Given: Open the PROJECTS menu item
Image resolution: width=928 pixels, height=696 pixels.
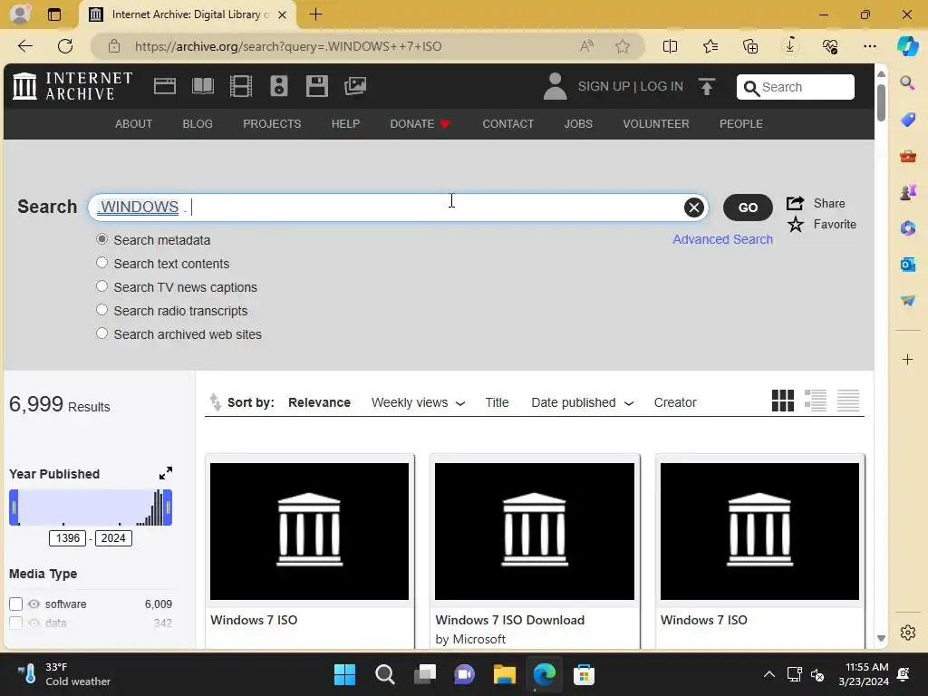Looking at the screenshot, I should (272, 123).
